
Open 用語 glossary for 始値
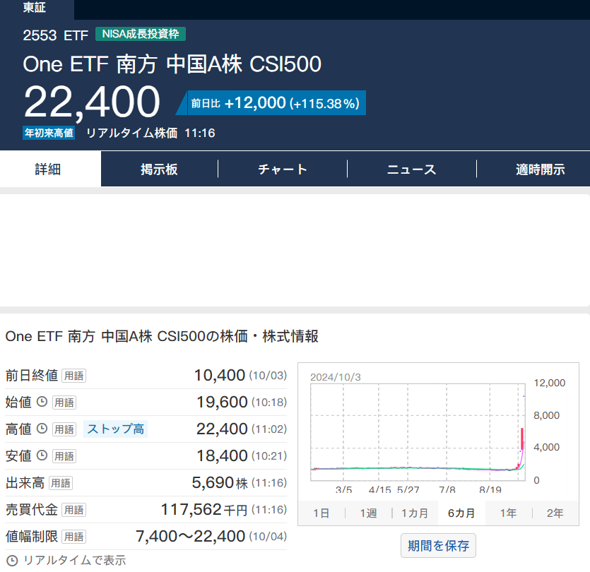click(64, 403)
